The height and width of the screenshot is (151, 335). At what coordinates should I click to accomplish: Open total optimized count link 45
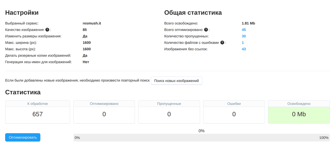(x=244, y=30)
